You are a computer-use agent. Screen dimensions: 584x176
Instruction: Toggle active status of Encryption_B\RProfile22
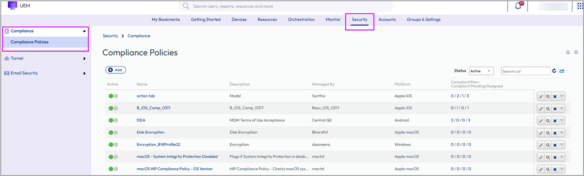tap(113, 144)
